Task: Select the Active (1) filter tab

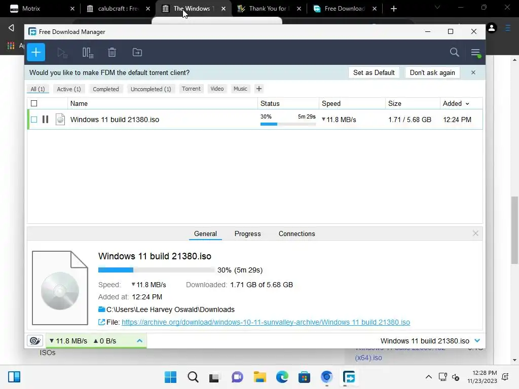Action: (x=69, y=89)
